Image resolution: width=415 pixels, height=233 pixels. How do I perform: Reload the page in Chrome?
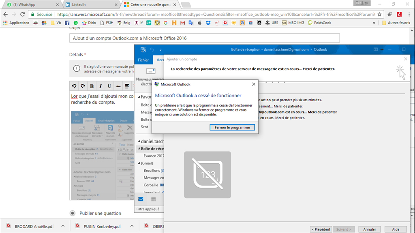23,14
